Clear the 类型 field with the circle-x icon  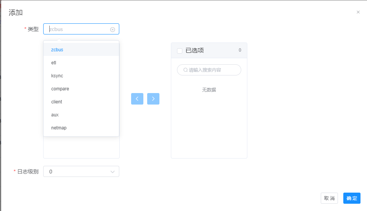[112, 29]
